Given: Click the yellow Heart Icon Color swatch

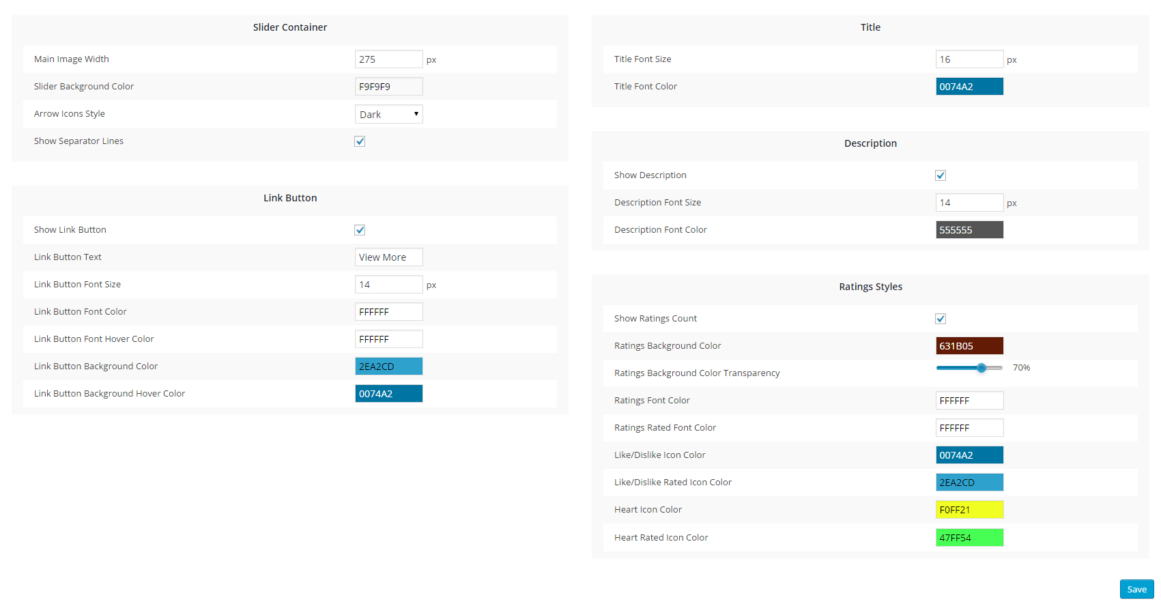Looking at the screenshot, I should [969, 510].
